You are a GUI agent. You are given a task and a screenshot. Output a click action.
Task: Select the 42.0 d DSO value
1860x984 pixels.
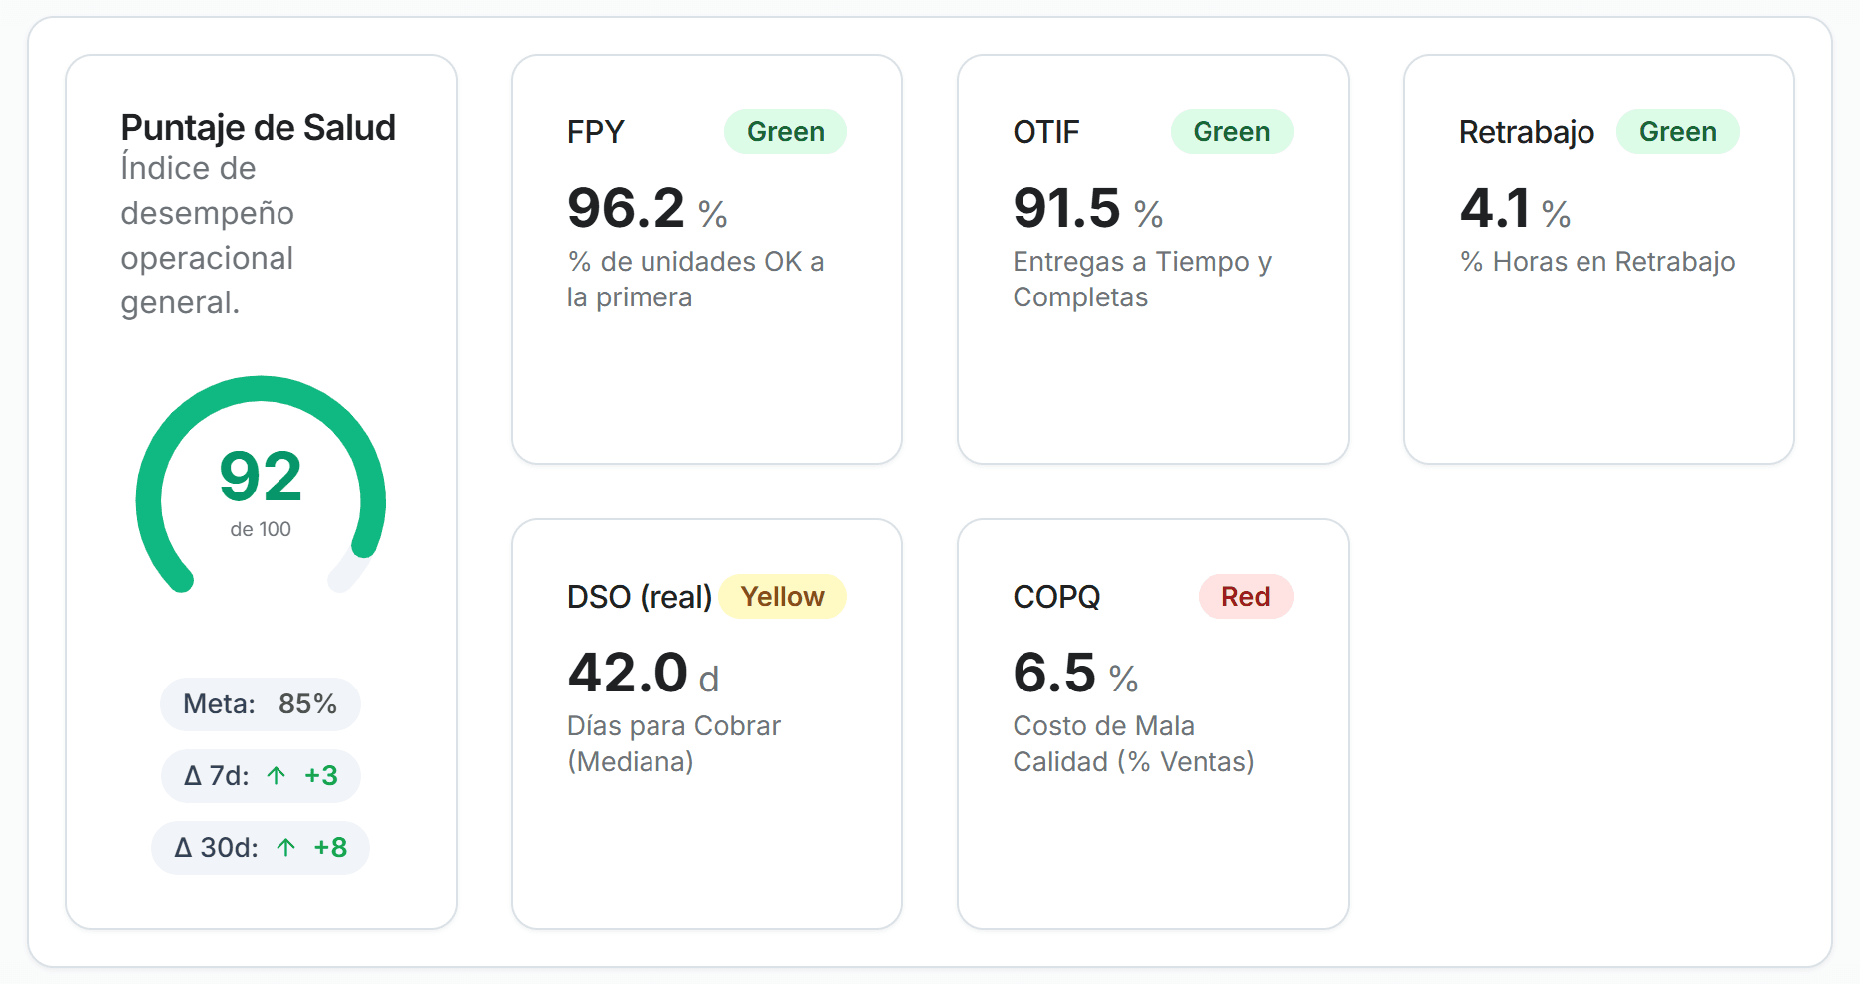[x=643, y=674]
